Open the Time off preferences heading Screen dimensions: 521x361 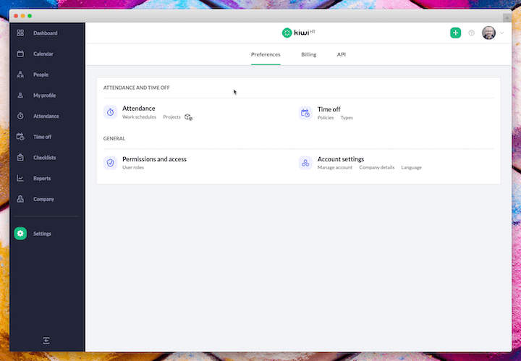coord(329,109)
